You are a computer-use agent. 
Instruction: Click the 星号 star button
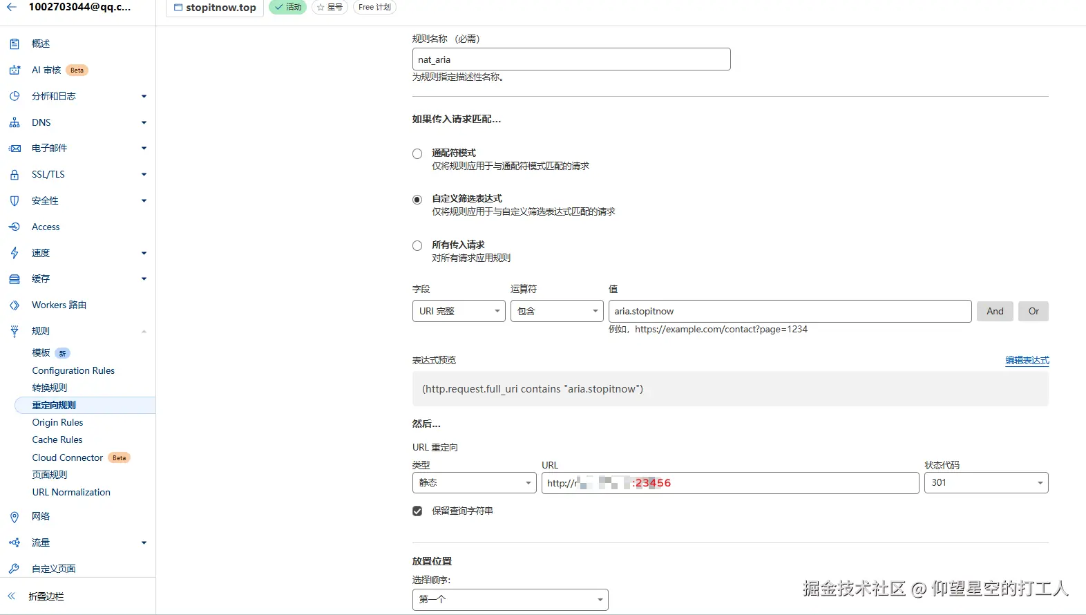(330, 7)
